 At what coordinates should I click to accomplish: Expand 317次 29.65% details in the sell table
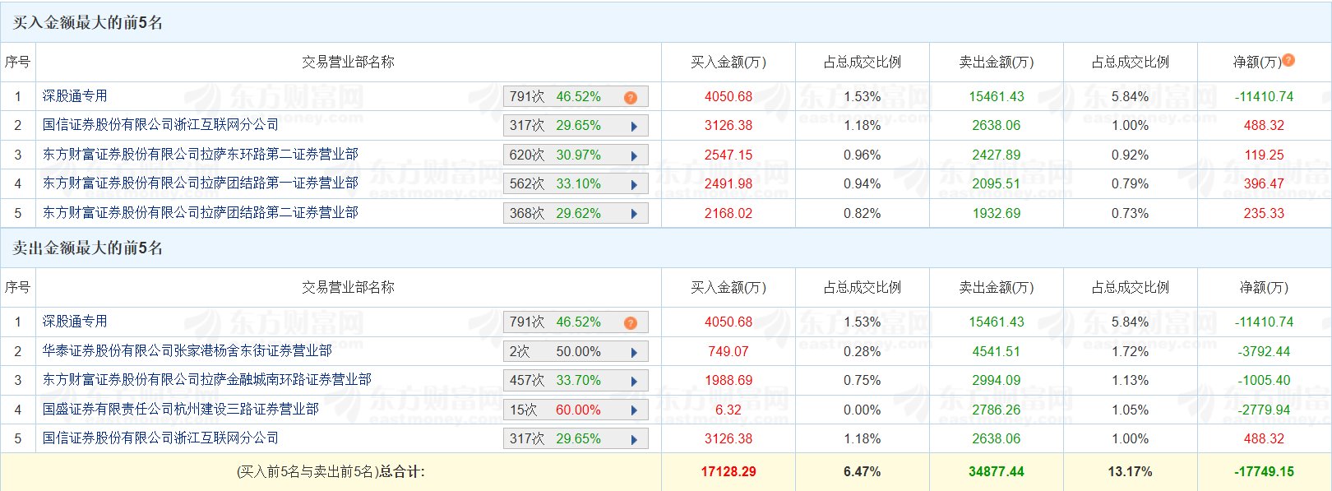tap(634, 439)
